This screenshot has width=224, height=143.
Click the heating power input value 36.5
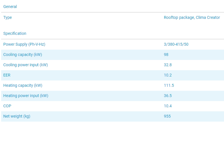click(168, 96)
